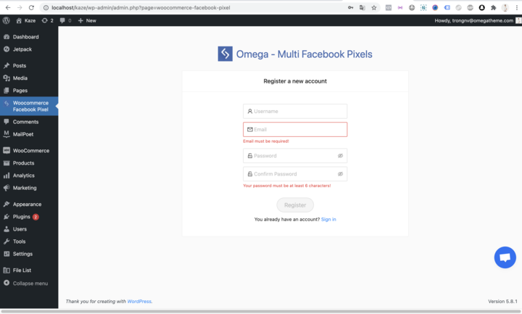Image resolution: width=522 pixels, height=314 pixels.
Task: Select Woocommerce Facebook Pixel menu item
Action: point(29,106)
